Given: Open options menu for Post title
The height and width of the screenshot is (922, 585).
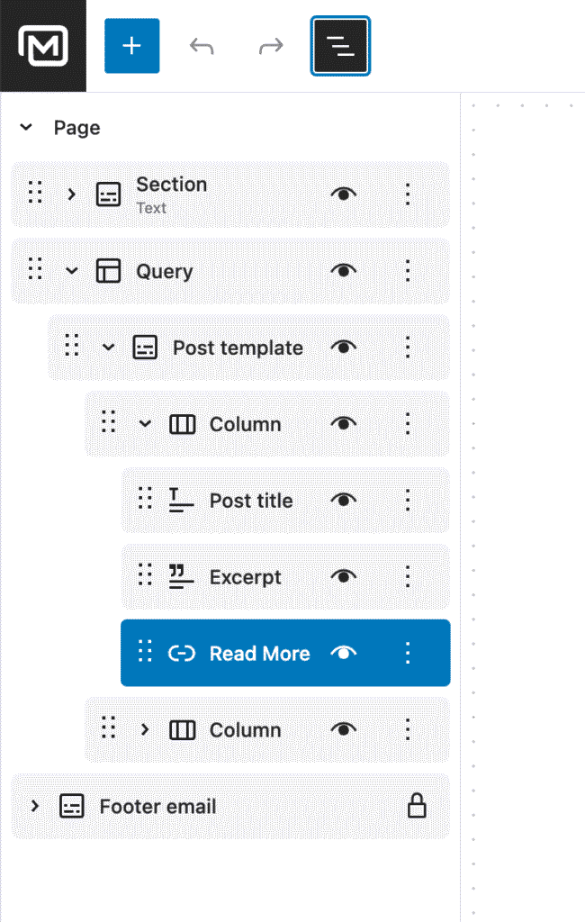Looking at the screenshot, I should pyautogui.click(x=408, y=501).
